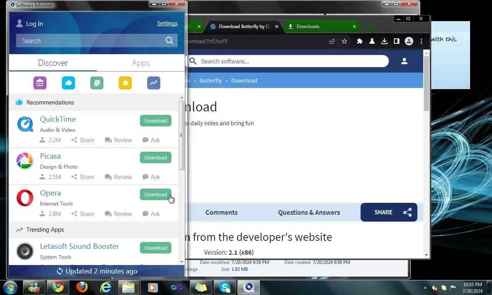Click the share icon on SHARE button

407,212
